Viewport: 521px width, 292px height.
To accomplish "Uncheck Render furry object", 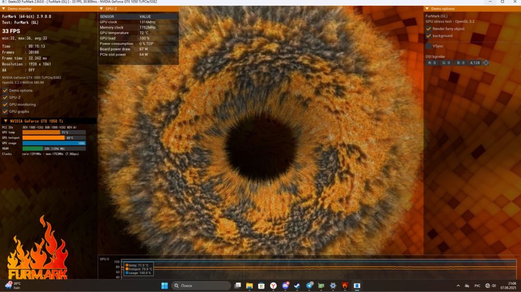I will click(x=429, y=29).
